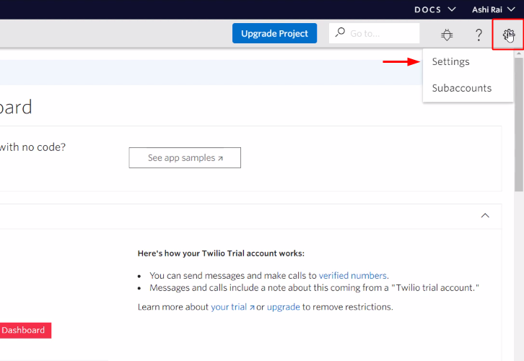Viewport: 524px width, 361px height.
Task: Expand the DOCS dropdown
Action: coord(435,9)
